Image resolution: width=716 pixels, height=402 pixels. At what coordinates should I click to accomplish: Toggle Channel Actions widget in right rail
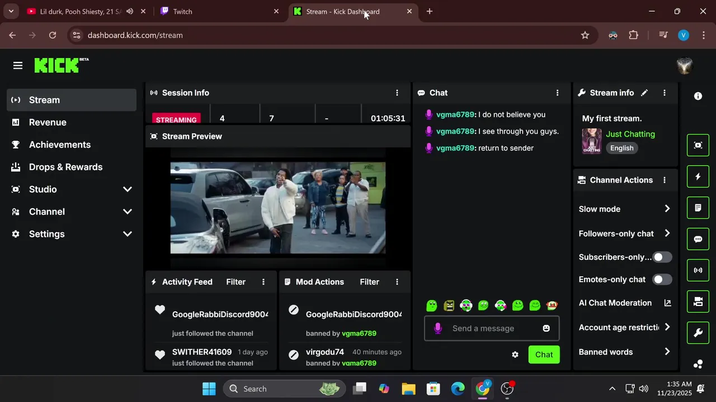point(698,301)
